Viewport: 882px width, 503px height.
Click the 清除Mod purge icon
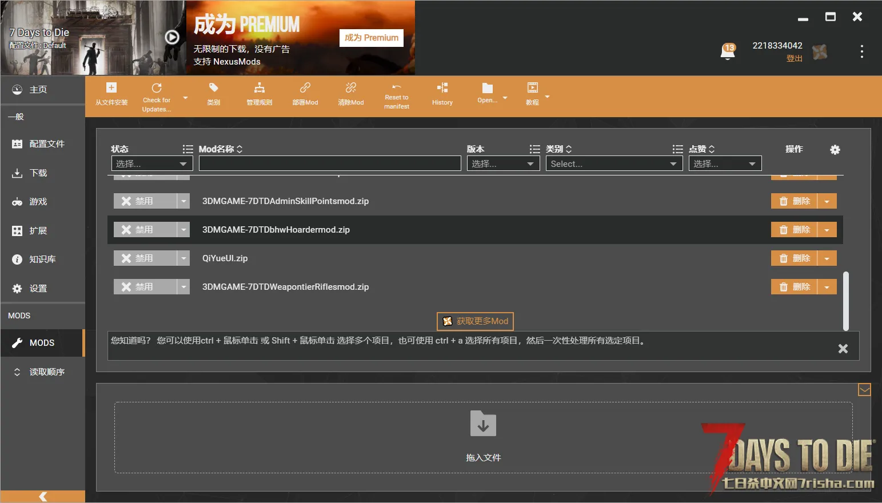(351, 88)
